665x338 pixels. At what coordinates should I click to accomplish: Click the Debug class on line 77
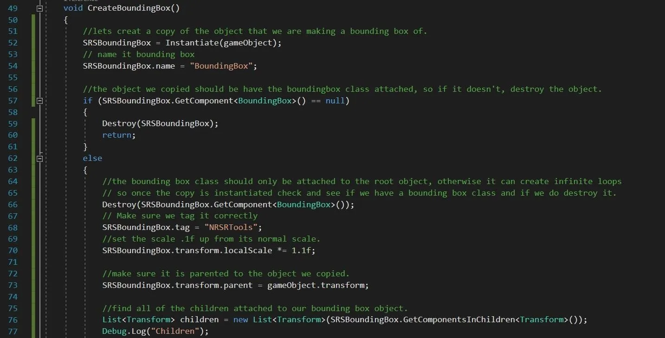point(114,331)
